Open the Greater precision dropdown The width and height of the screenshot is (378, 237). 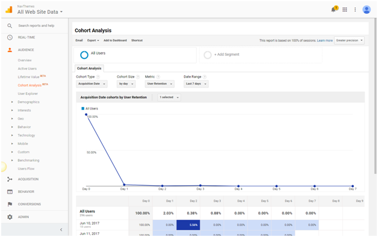pos(349,40)
